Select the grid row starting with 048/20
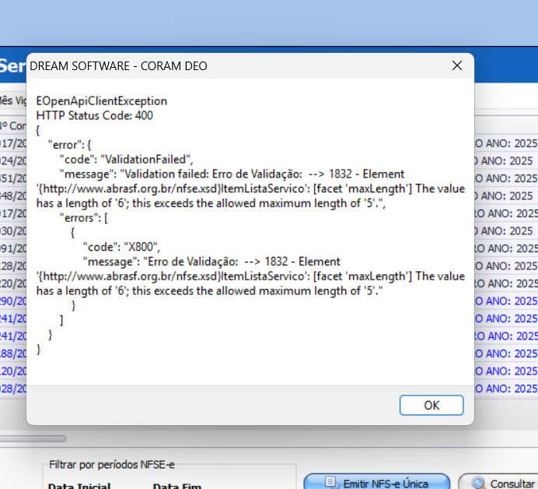Screen dimensions: 538x489 click(x=13, y=195)
